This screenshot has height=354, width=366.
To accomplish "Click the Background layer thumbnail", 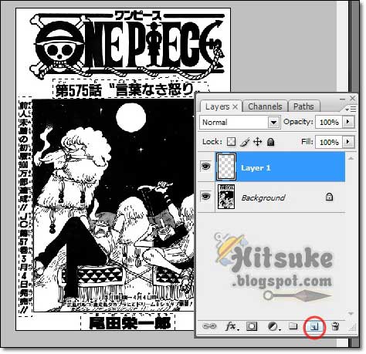I will (226, 197).
